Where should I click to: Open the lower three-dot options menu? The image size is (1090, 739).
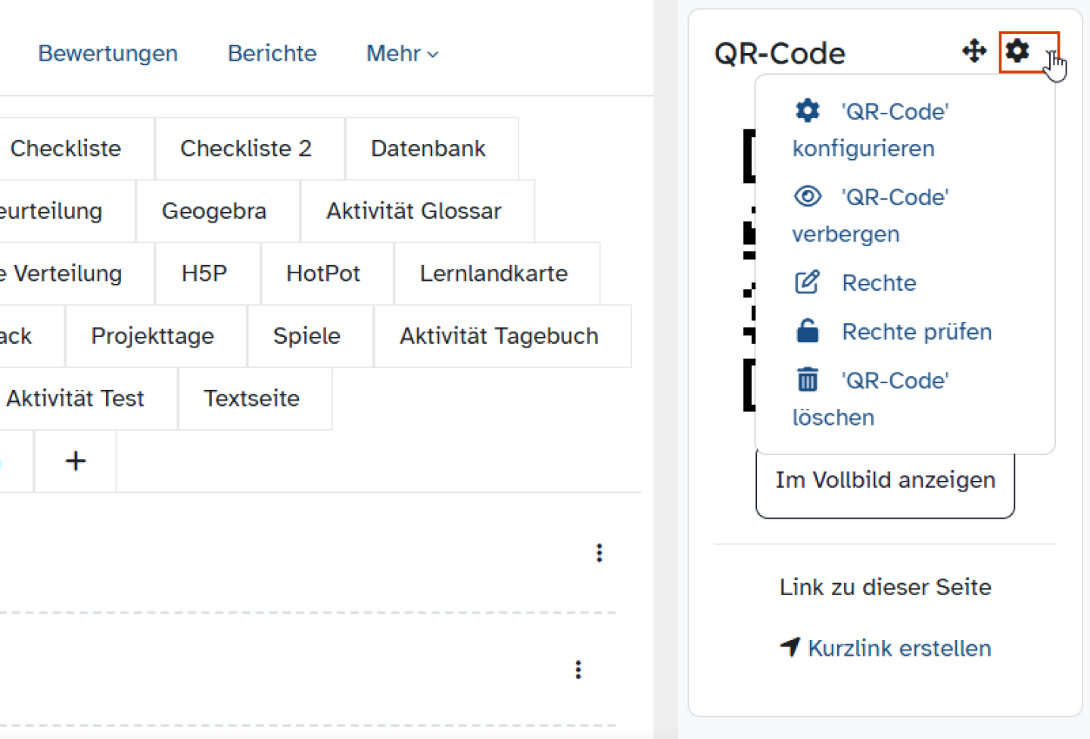click(578, 669)
